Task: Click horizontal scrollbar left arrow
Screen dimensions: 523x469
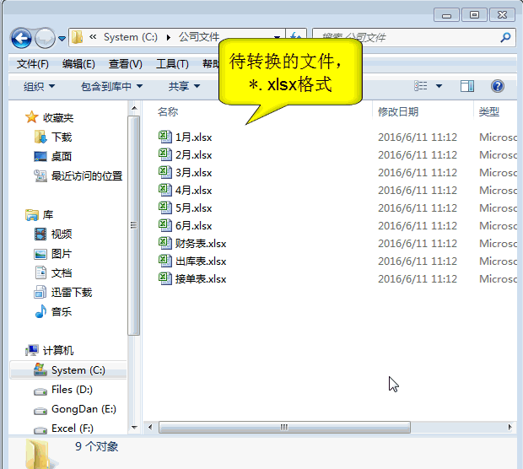Action: [150, 427]
